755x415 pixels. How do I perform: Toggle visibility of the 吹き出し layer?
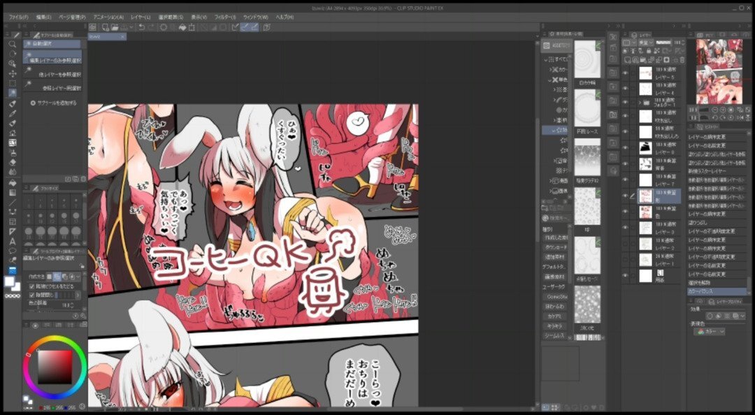[x=626, y=116]
